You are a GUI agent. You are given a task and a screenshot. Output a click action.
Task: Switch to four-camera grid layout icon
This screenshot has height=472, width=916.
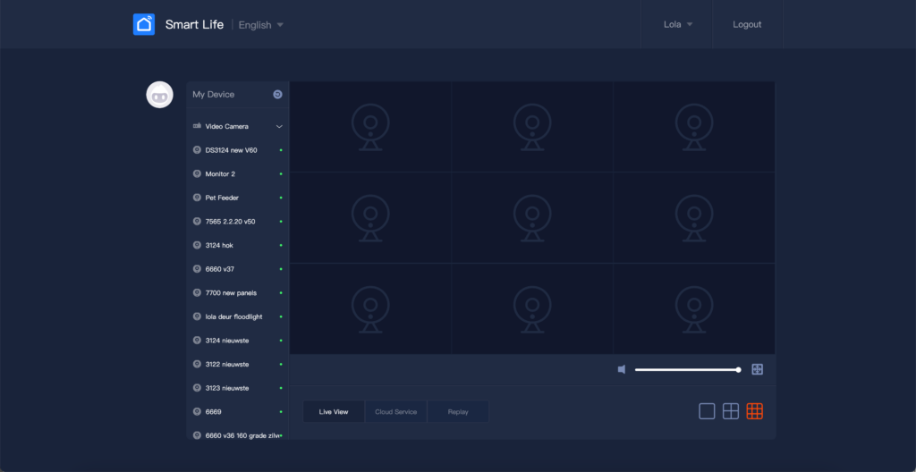[x=731, y=411]
